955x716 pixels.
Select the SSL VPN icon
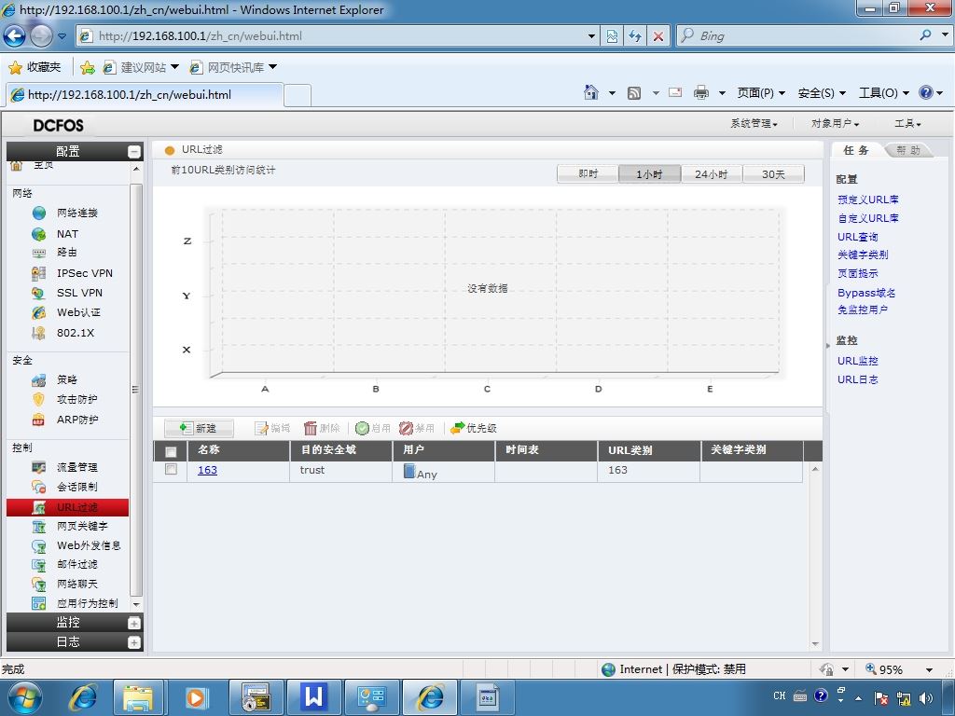click(x=39, y=293)
